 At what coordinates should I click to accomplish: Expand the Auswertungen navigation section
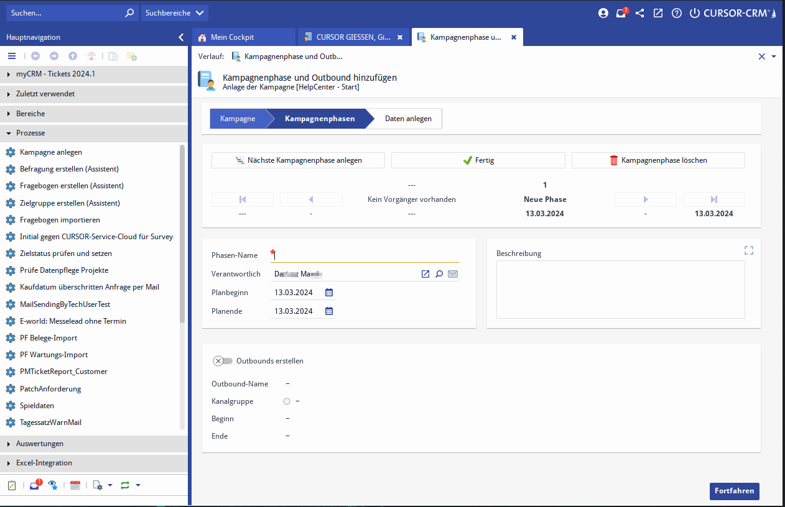[x=40, y=444]
